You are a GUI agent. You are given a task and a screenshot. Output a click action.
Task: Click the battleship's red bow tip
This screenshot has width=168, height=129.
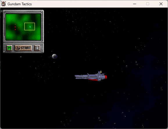coord(106,77)
